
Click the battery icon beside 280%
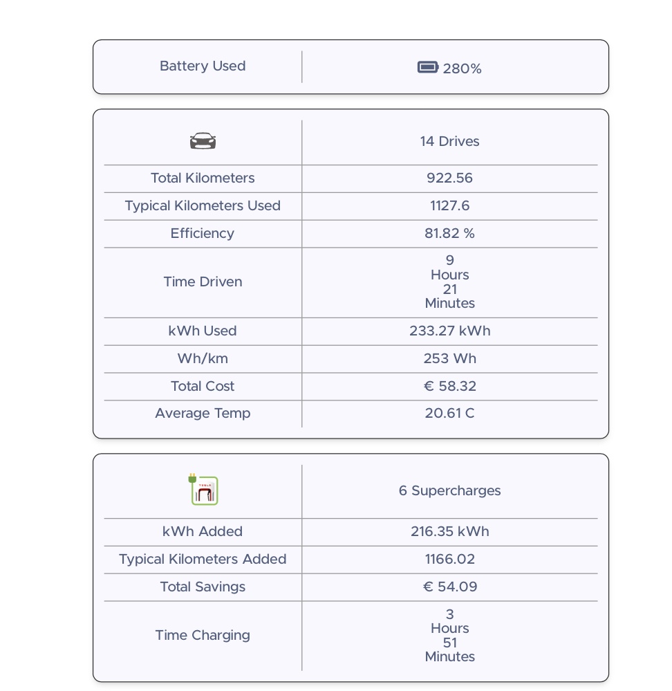428,67
